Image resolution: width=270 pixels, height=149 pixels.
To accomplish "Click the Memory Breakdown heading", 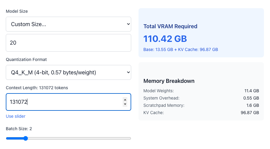I will 169,81.
